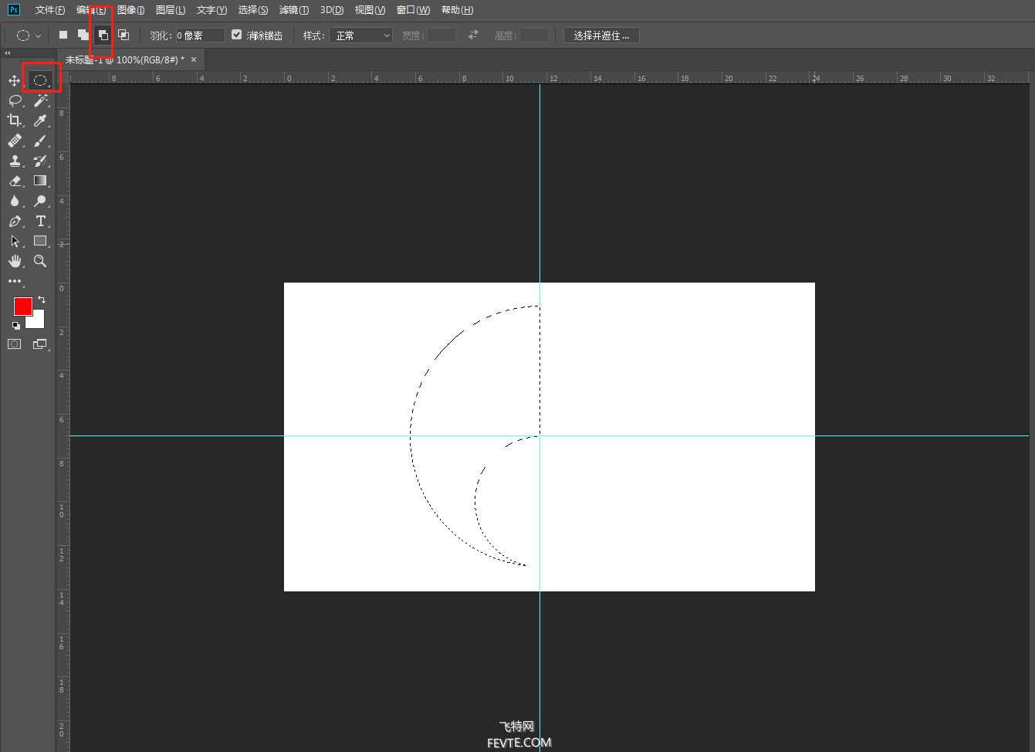Select the Zoom tool
The width and height of the screenshot is (1035, 752).
pos(40,261)
